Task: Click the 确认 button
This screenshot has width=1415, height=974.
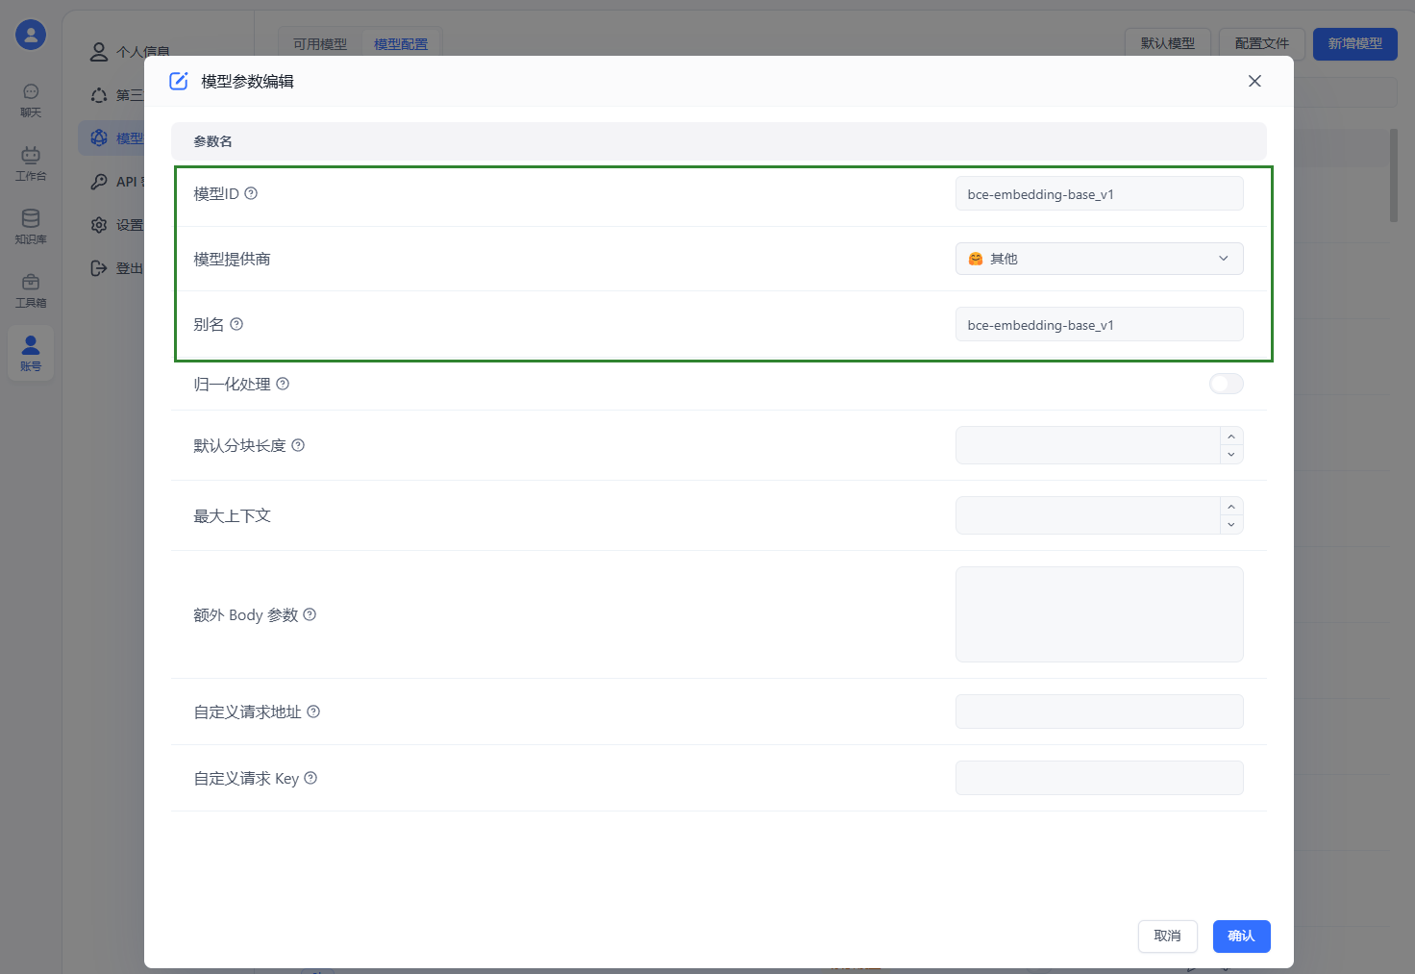Action: [1242, 937]
